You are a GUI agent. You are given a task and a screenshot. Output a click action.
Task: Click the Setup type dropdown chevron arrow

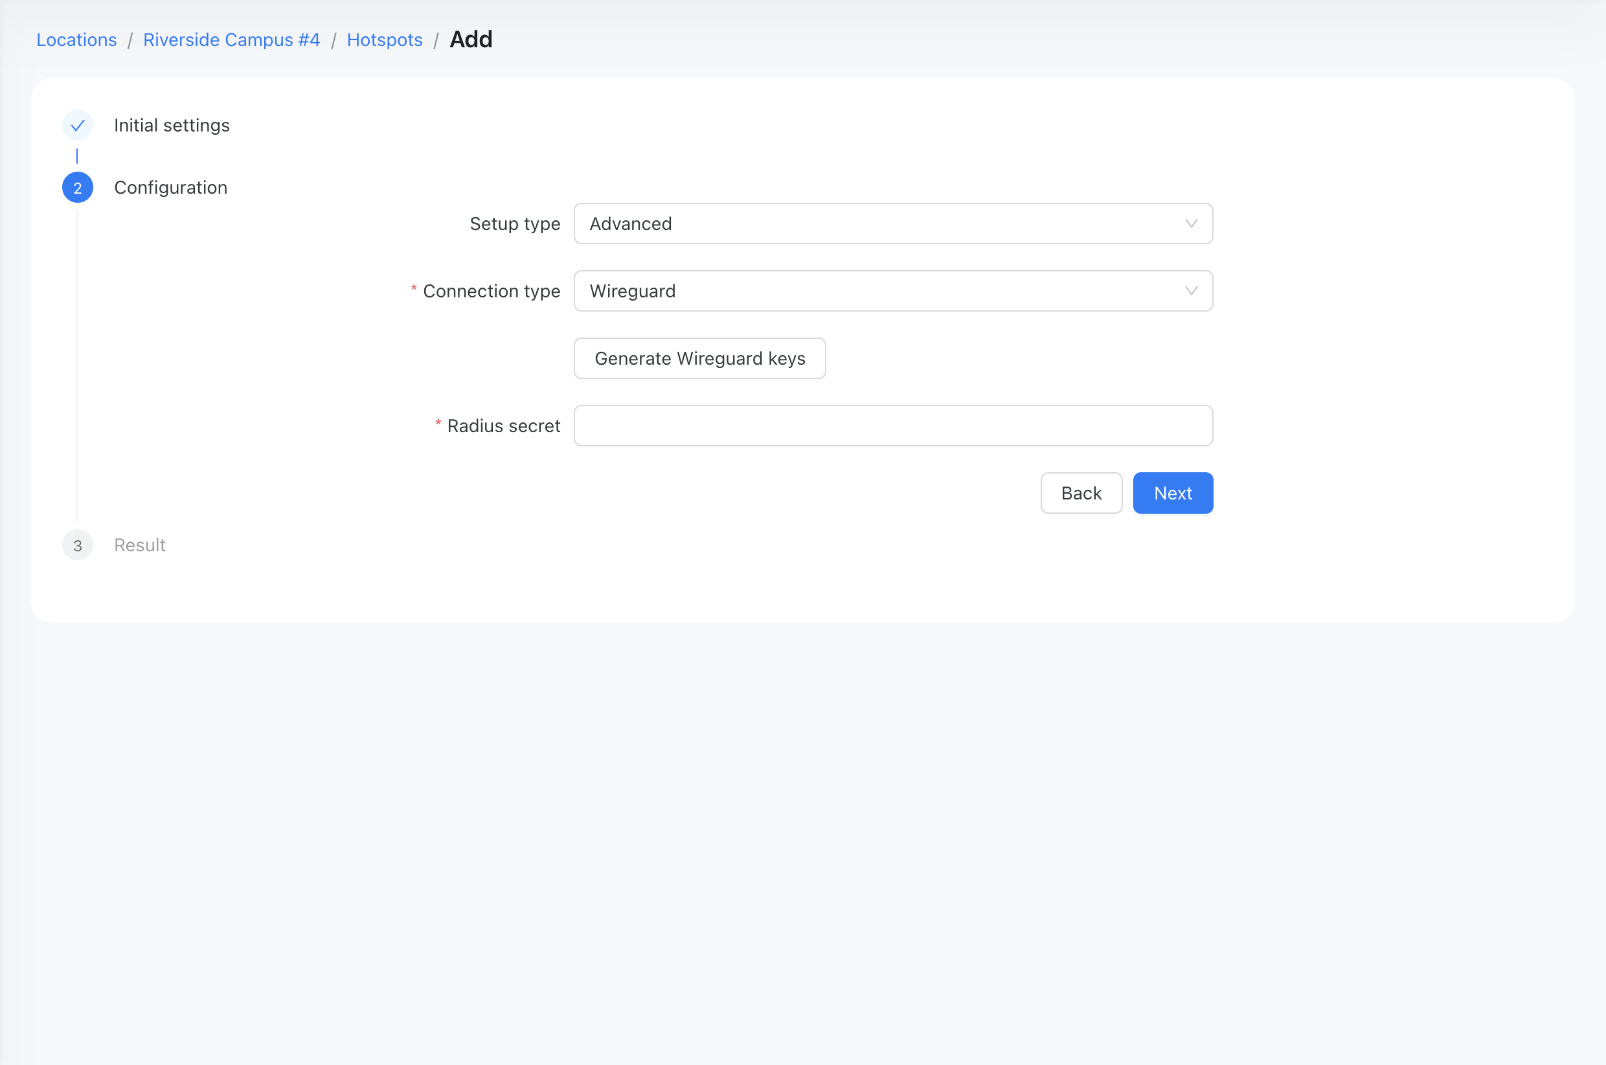click(x=1191, y=223)
